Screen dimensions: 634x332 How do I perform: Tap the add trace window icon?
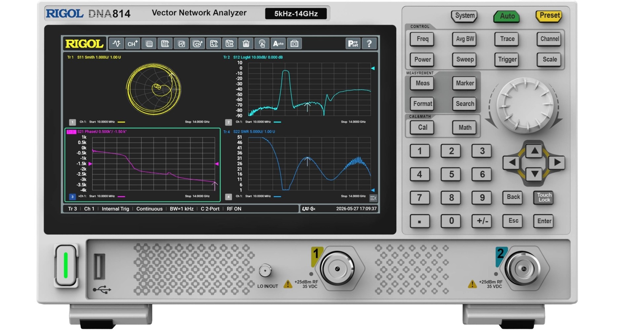click(x=181, y=44)
